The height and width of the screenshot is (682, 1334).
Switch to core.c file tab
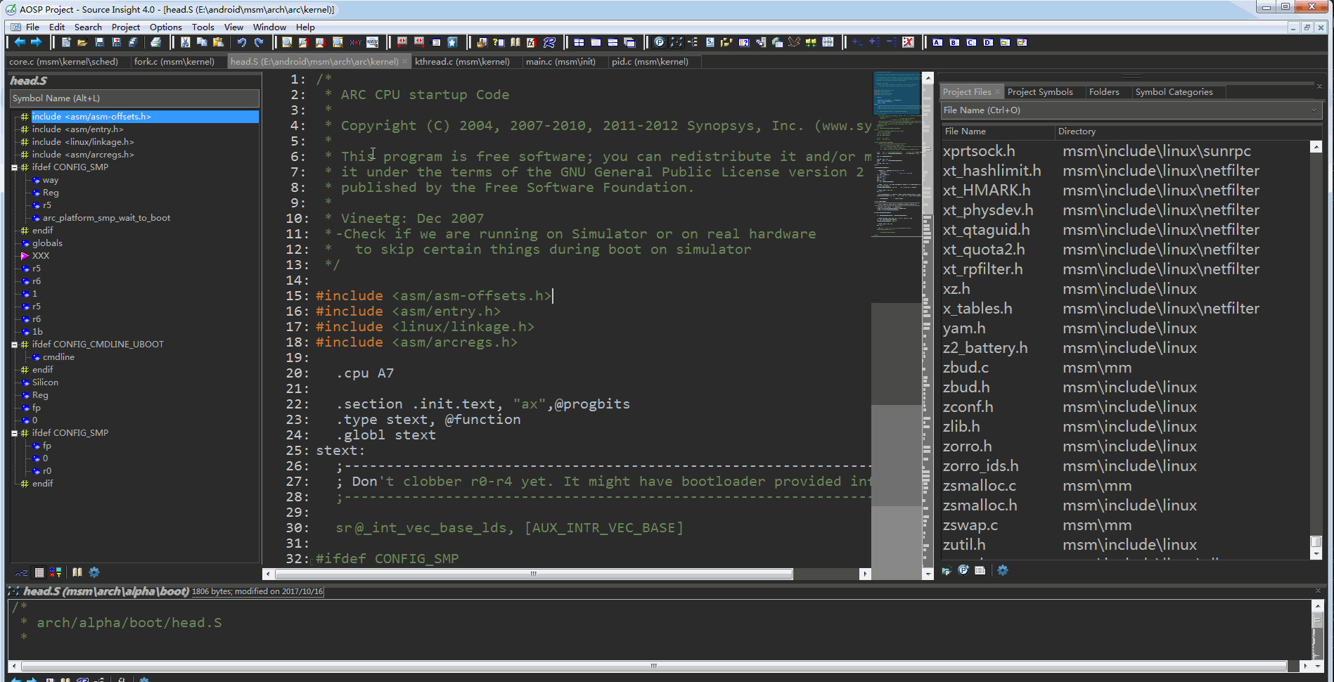pos(64,62)
